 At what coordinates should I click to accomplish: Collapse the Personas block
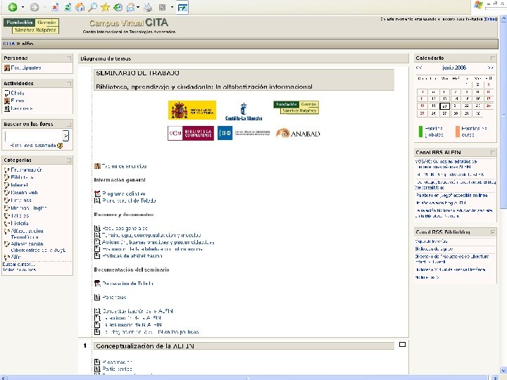click(69, 58)
